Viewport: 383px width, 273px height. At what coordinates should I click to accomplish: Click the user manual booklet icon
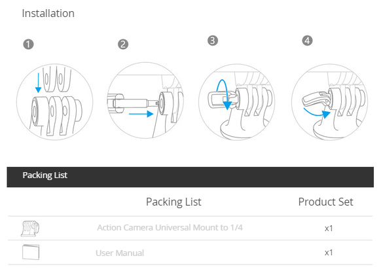pos(31,252)
